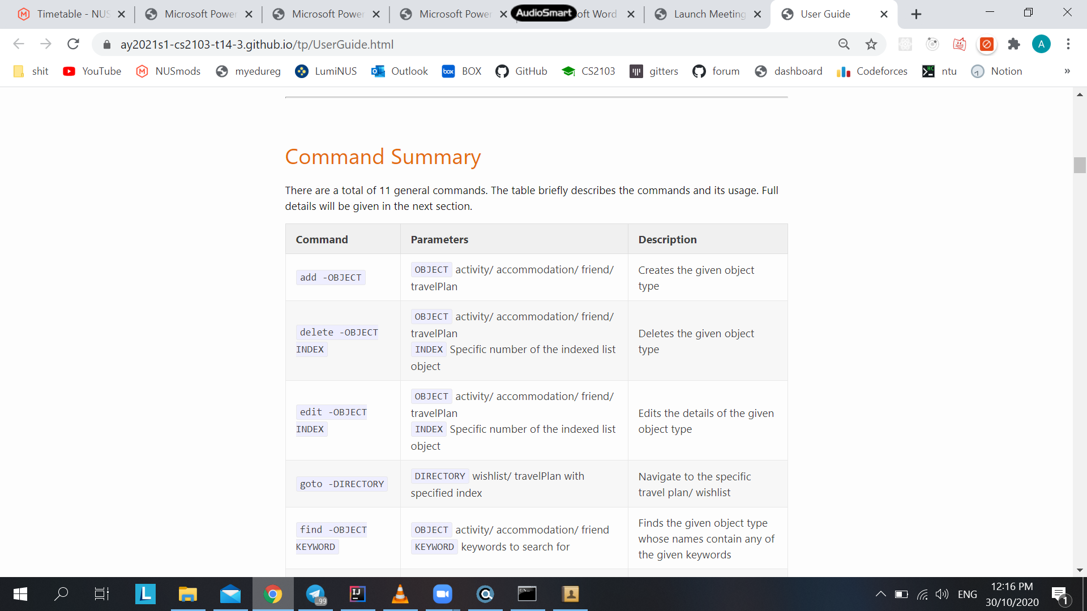Open the GitHub bookmark
1087x611 pixels.
coord(521,71)
